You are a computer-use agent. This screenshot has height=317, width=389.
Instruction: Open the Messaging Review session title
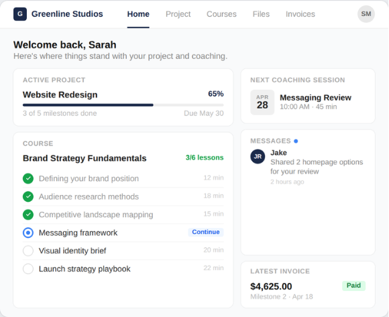tap(315, 98)
